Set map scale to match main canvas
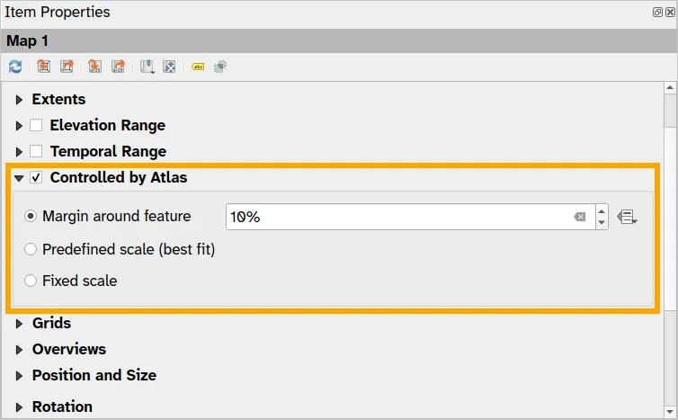678x420 pixels. pyautogui.click(x=94, y=67)
